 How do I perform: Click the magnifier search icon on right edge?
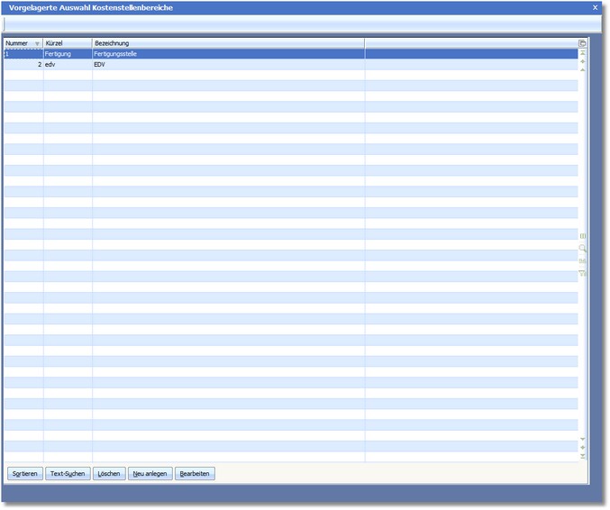pyautogui.click(x=582, y=248)
